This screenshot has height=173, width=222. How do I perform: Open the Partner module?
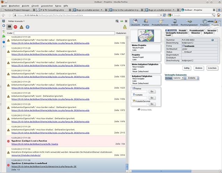click(x=146, y=23)
